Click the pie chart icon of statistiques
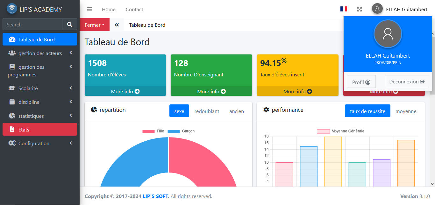Image resolution: width=435 pixels, height=205 pixels. [12, 116]
